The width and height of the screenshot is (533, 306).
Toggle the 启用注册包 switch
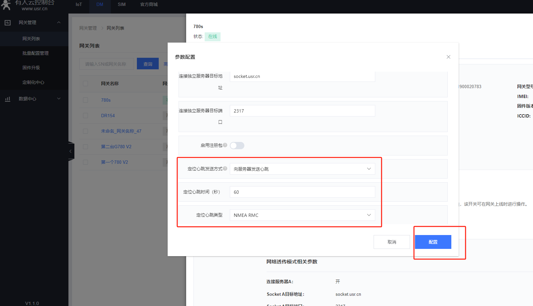pos(237,146)
